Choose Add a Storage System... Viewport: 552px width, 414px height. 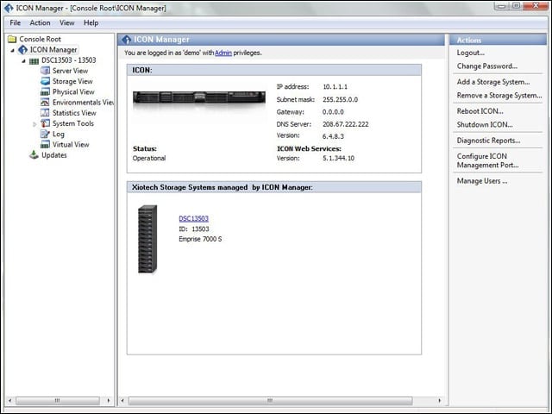tap(493, 82)
